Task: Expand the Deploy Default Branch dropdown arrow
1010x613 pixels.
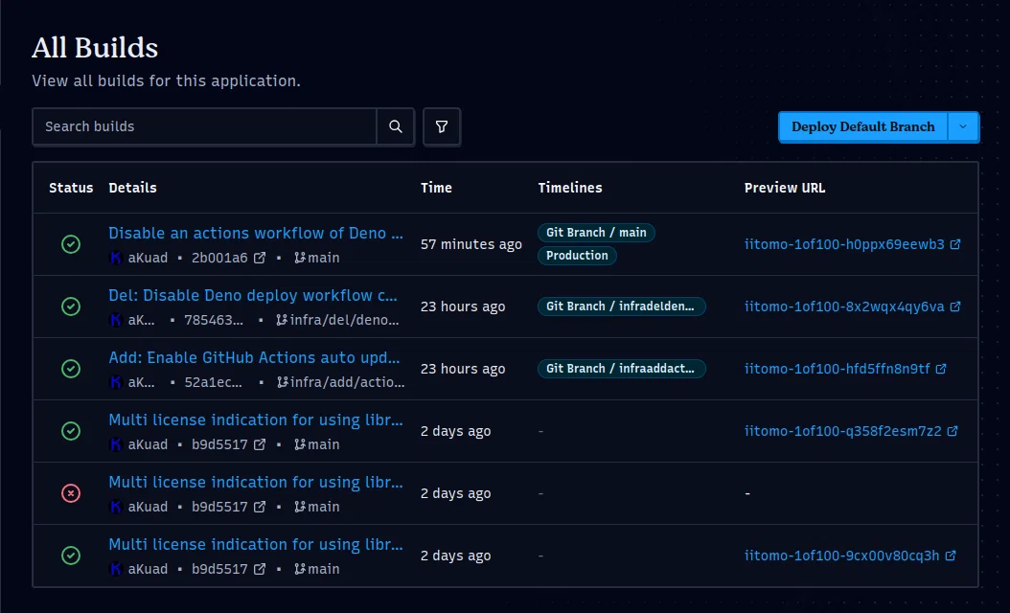Action: click(963, 126)
